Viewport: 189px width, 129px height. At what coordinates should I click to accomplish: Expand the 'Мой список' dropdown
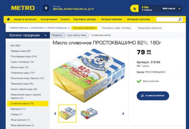171,8
